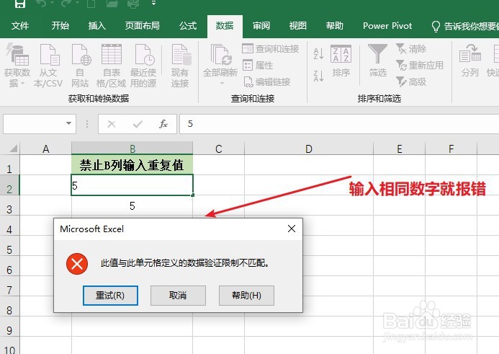Toggle the Filter (筛选) funnel icon

pos(377,53)
